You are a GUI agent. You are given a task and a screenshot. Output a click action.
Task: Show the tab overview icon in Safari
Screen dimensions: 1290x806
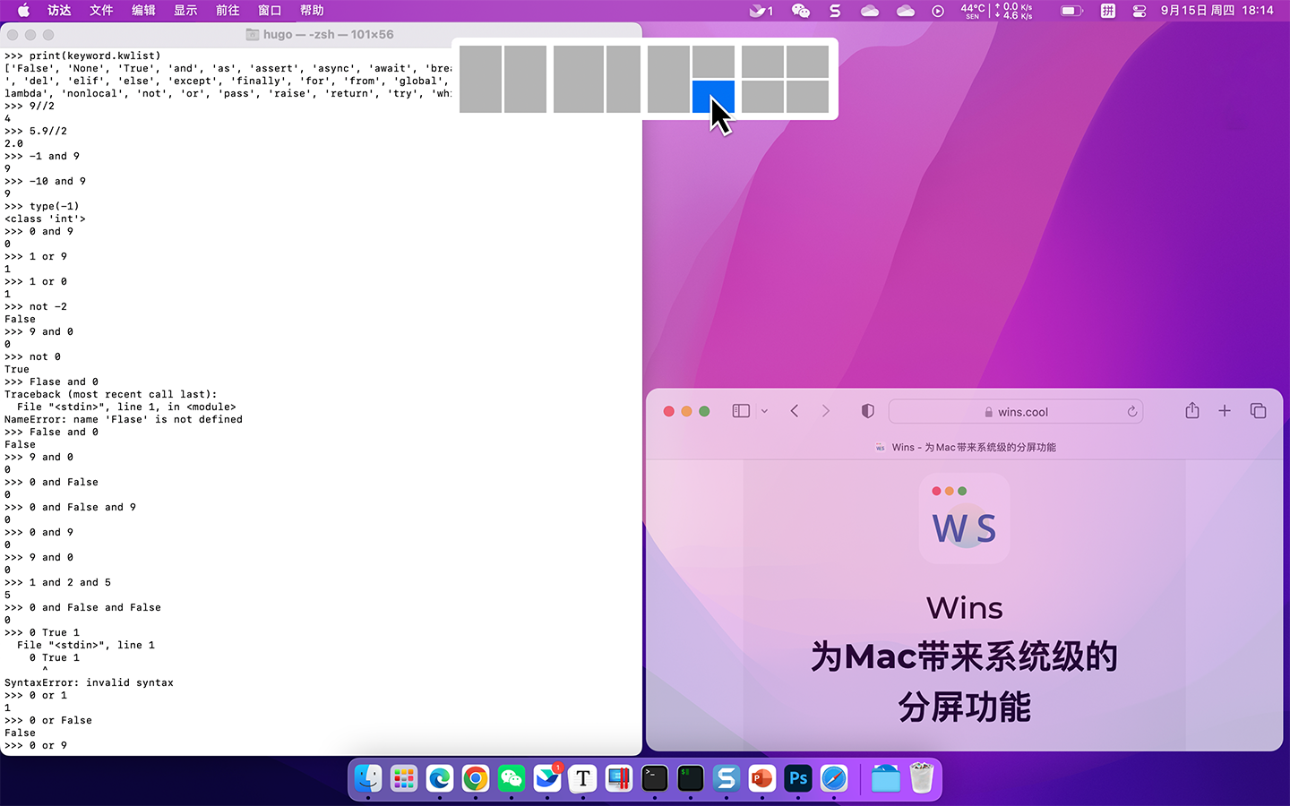tap(1258, 410)
